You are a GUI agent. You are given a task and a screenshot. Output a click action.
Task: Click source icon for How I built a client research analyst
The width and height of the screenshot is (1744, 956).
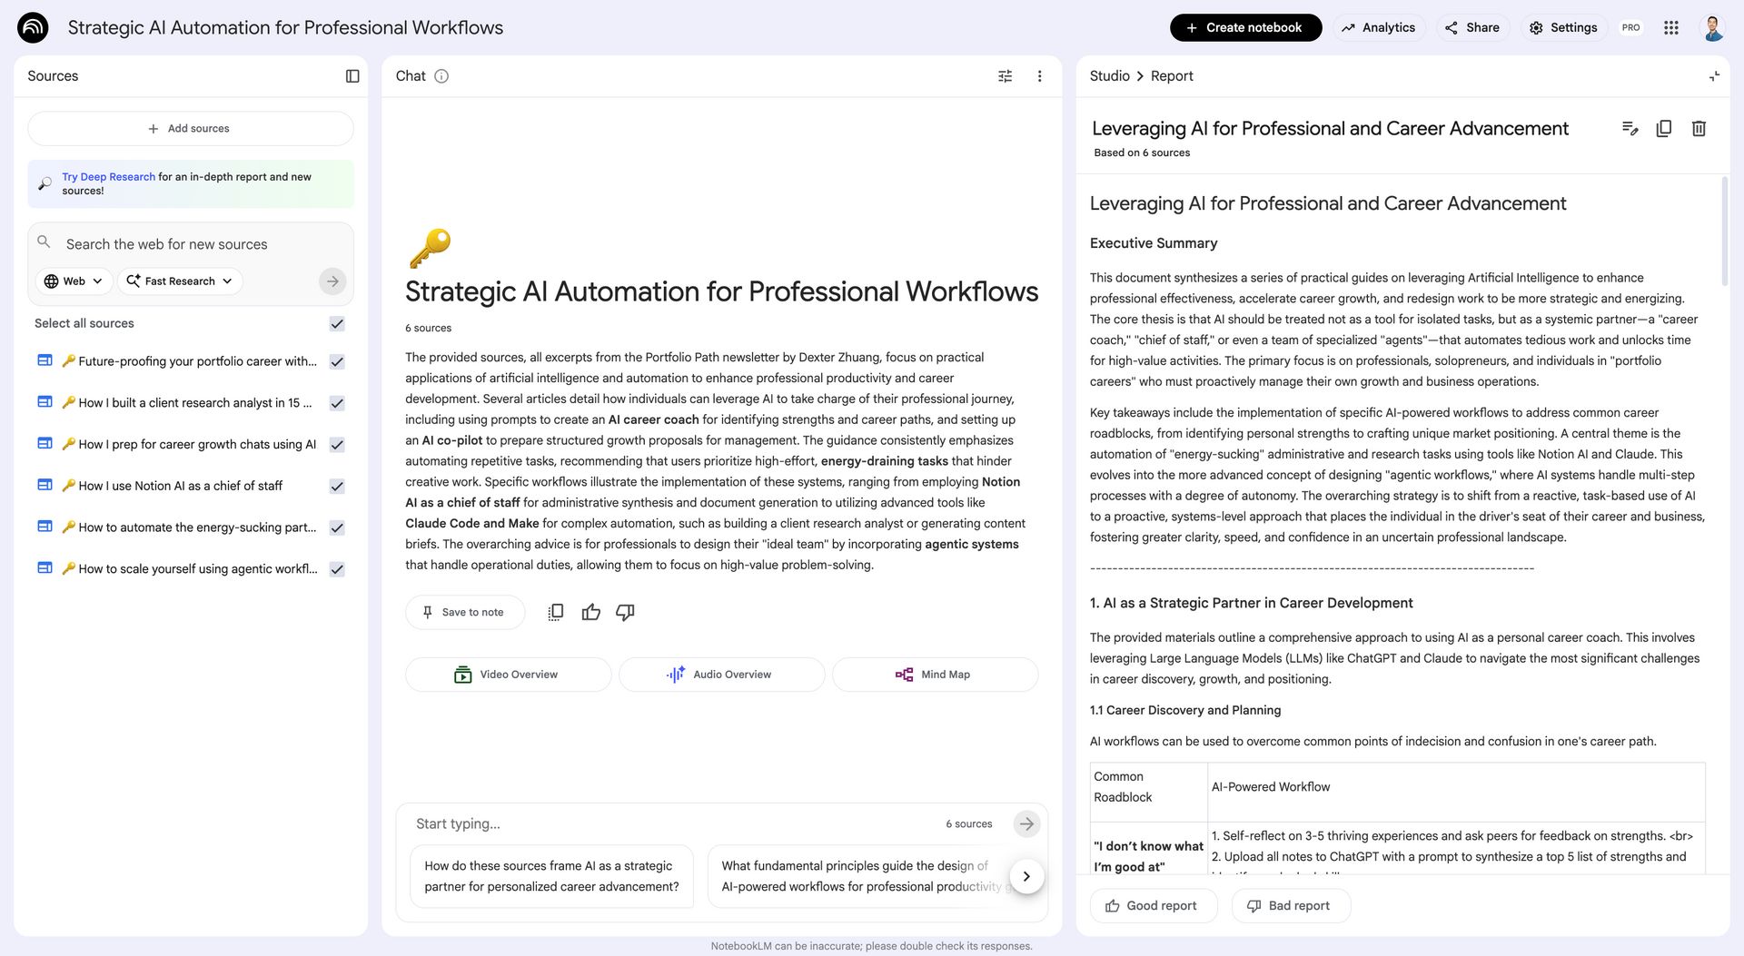click(x=45, y=402)
